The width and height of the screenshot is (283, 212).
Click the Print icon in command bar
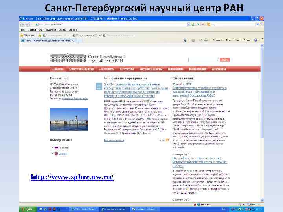(x=206, y=40)
